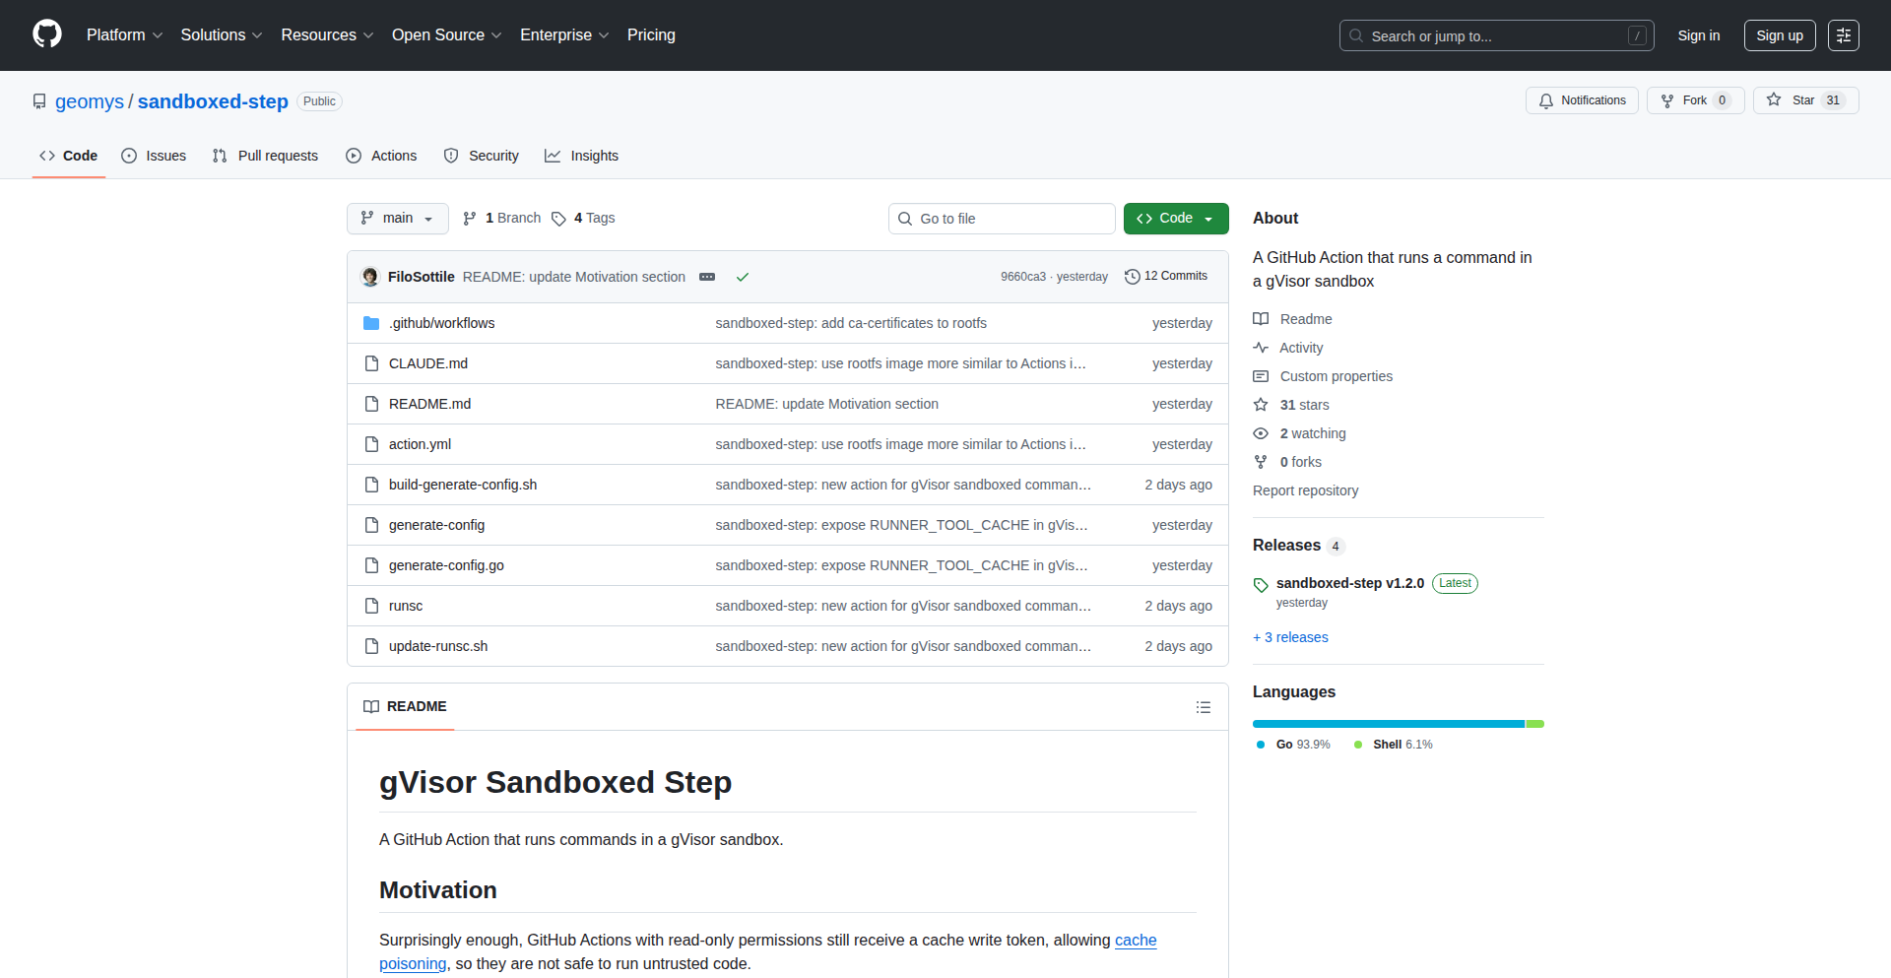Click the GitHub home logo icon
This screenshot has width=1891, height=978.
point(45,34)
